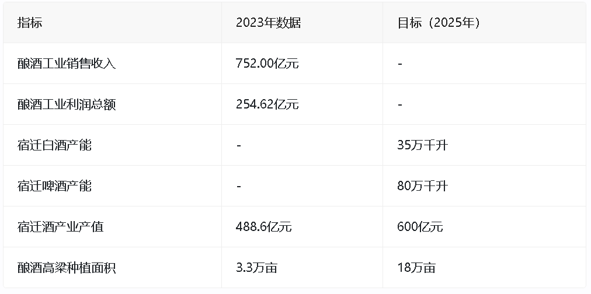Select the 宿迁酒产业产值 row label
The width and height of the screenshot is (591, 294).
(x=60, y=227)
